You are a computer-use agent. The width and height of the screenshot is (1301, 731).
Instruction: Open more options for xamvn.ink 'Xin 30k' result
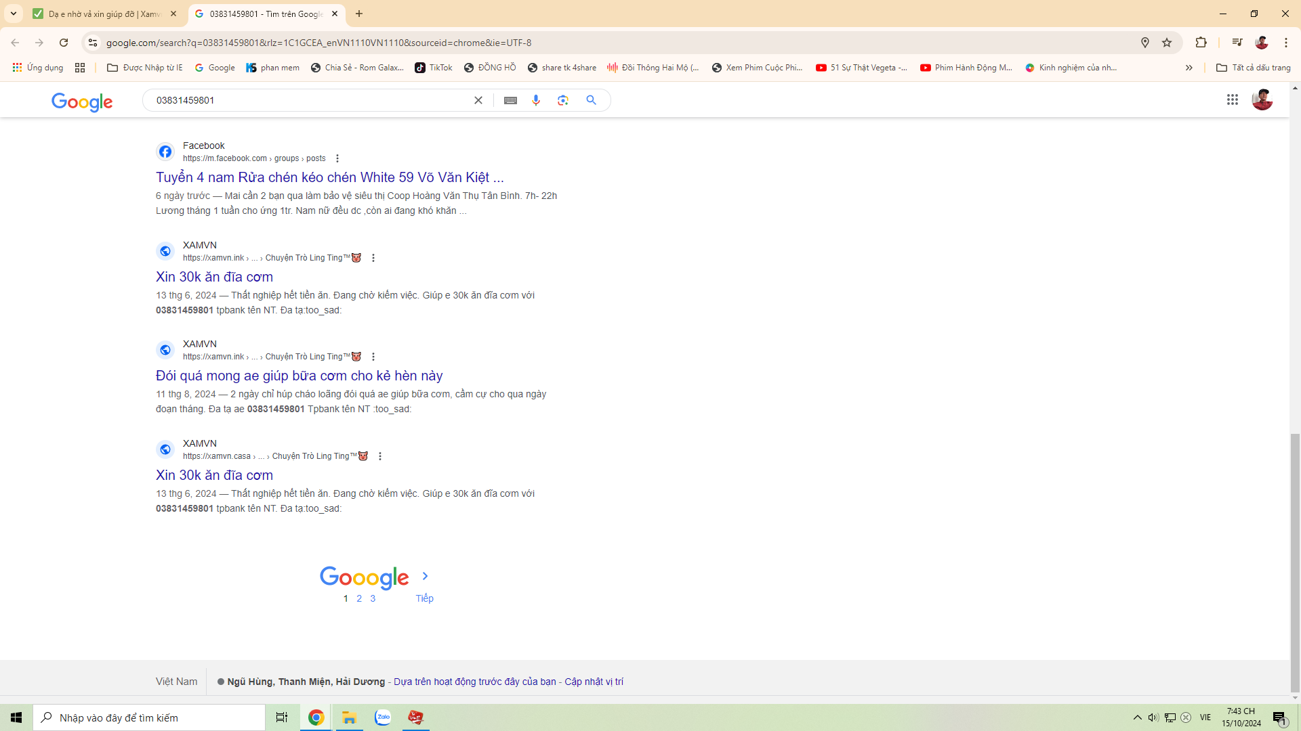373,258
